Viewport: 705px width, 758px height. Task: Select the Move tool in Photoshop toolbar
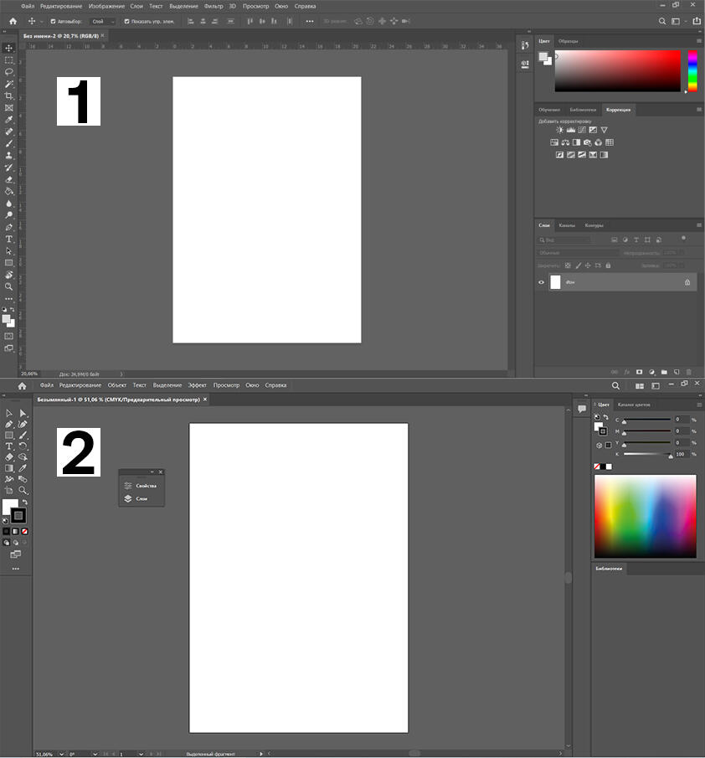8,48
